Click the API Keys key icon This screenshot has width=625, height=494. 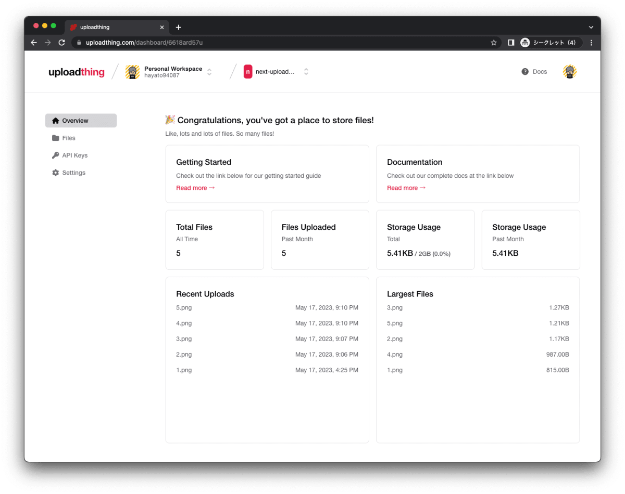pyautogui.click(x=55, y=155)
